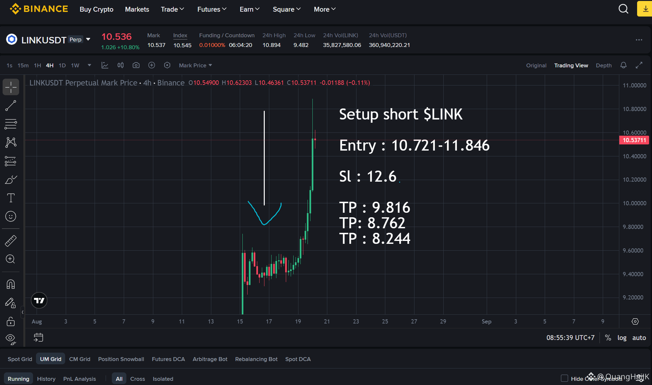Select the ruler measure tool
This screenshot has width=652, height=385.
11,241
